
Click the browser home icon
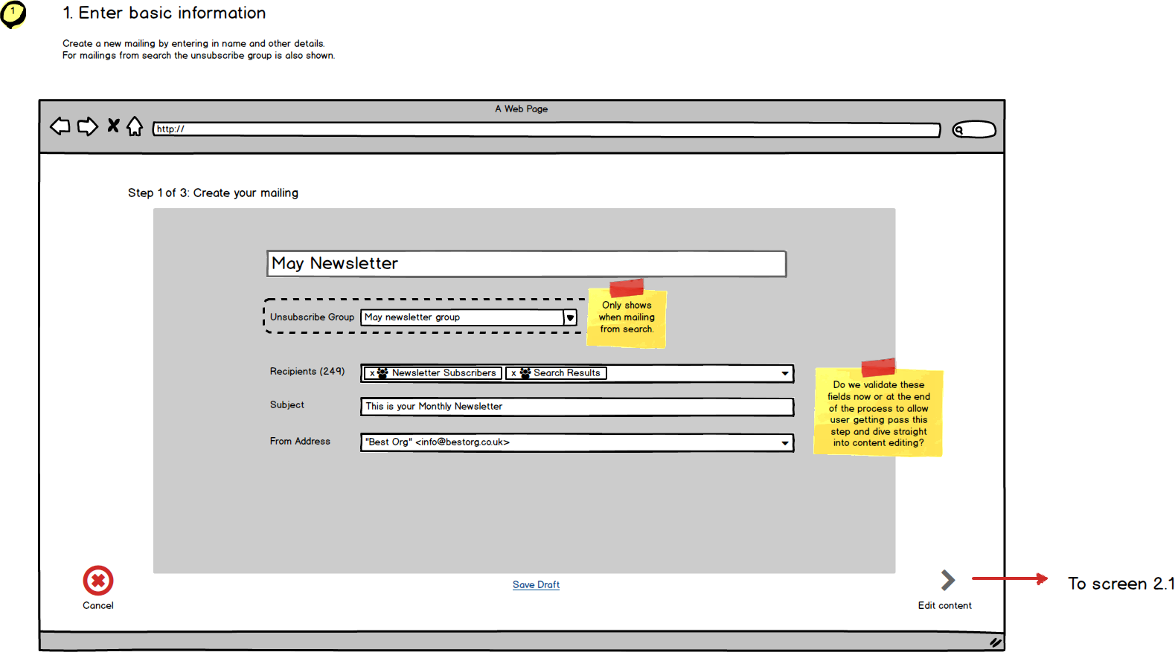(135, 126)
